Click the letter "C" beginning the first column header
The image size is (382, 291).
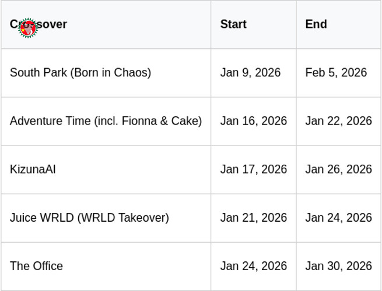tap(13, 24)
